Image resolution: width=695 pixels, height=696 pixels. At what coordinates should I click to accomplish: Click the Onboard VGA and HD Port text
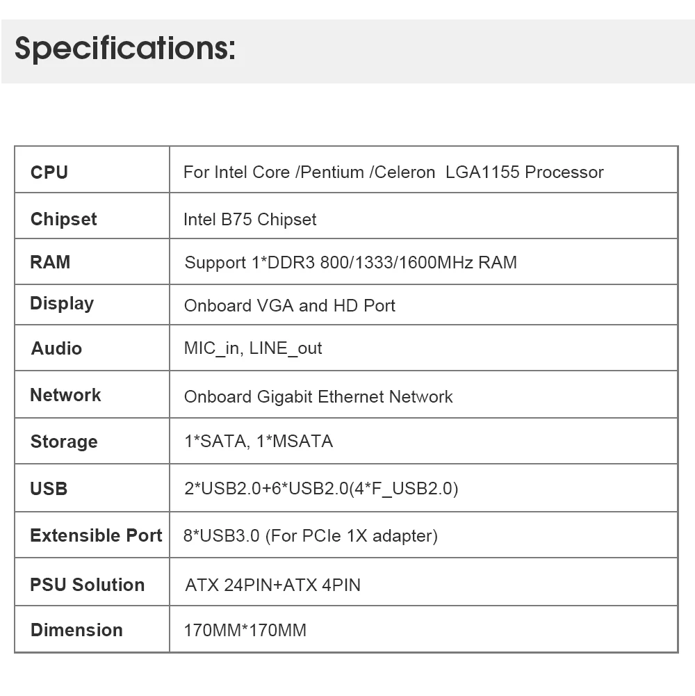coord(289,306)
